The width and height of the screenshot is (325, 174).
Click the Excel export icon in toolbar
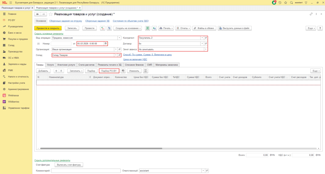point(148,28)
